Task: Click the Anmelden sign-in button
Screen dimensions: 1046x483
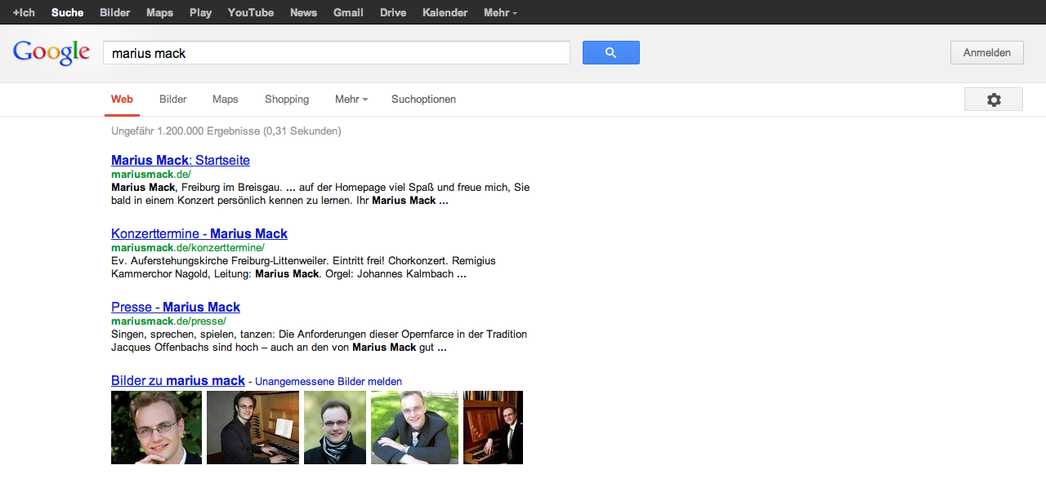Action: [986, 53]
